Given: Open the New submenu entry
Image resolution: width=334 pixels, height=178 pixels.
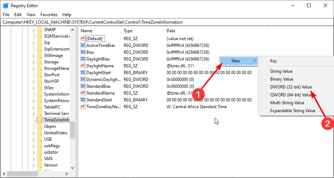Looking at the screenshot, I should (x=239, y=61).
